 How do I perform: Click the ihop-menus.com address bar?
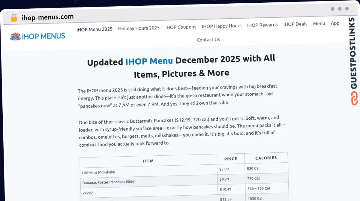pyautogui.click(x=48, y=16)
